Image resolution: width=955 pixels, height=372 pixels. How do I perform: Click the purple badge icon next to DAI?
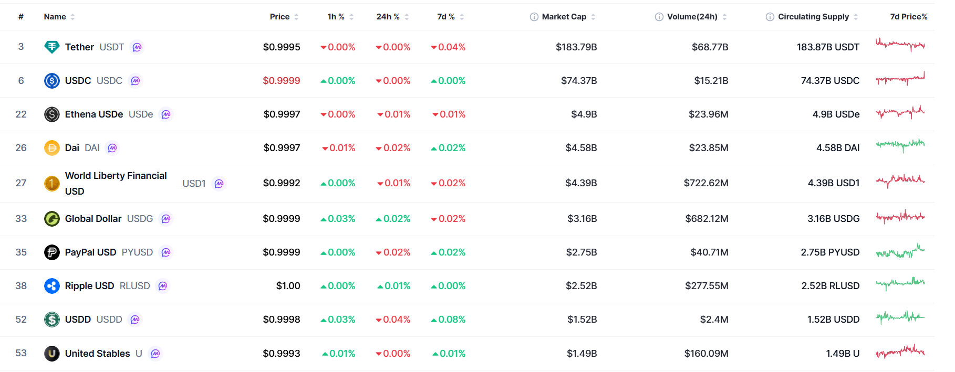(x=112, y=148)
